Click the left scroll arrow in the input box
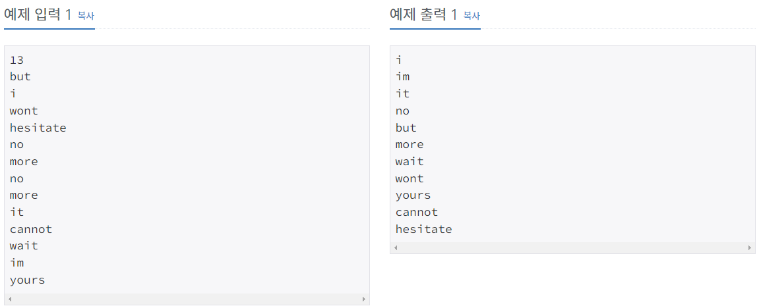759x308 pixels. point(10,299)
